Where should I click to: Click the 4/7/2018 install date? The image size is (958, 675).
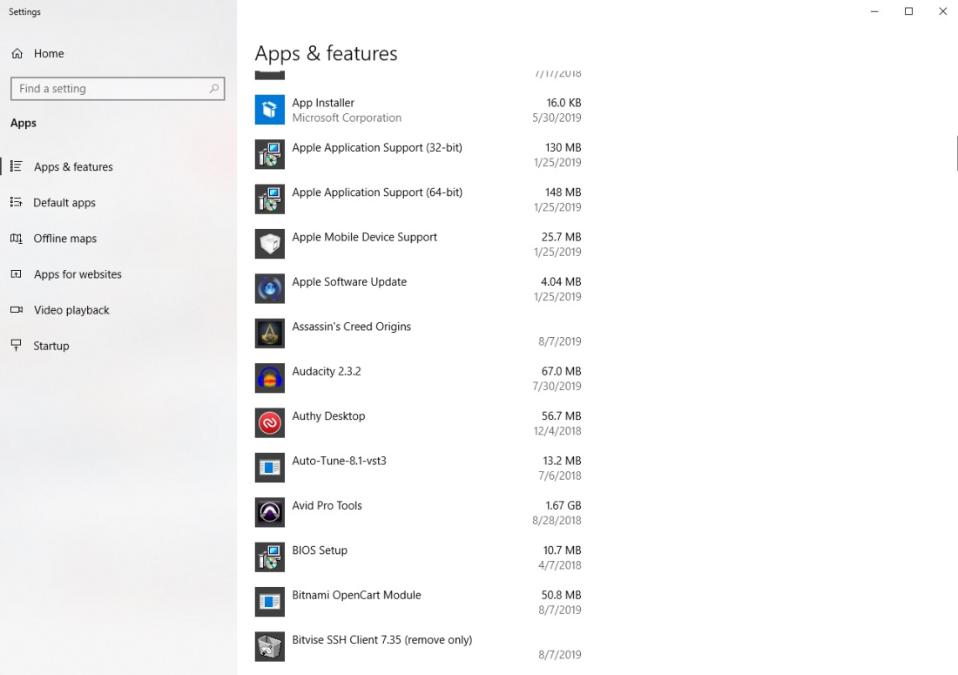pyautogui.click(x=560, y=565)
